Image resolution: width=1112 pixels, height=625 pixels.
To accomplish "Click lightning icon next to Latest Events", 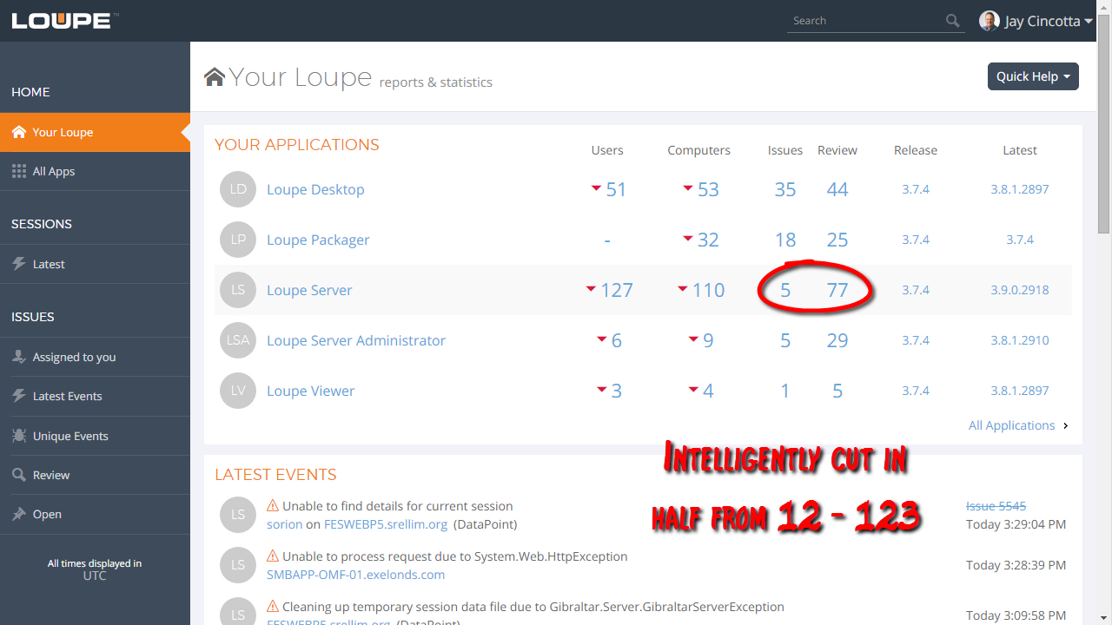I will pyautogui.click(x=18, y=396).
